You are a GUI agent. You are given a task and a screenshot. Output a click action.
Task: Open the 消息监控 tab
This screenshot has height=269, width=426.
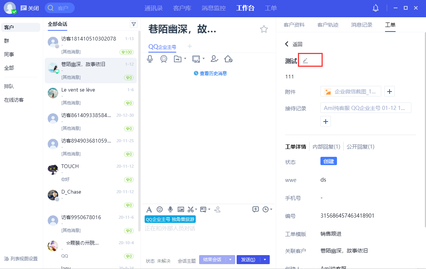pos(214,8)
